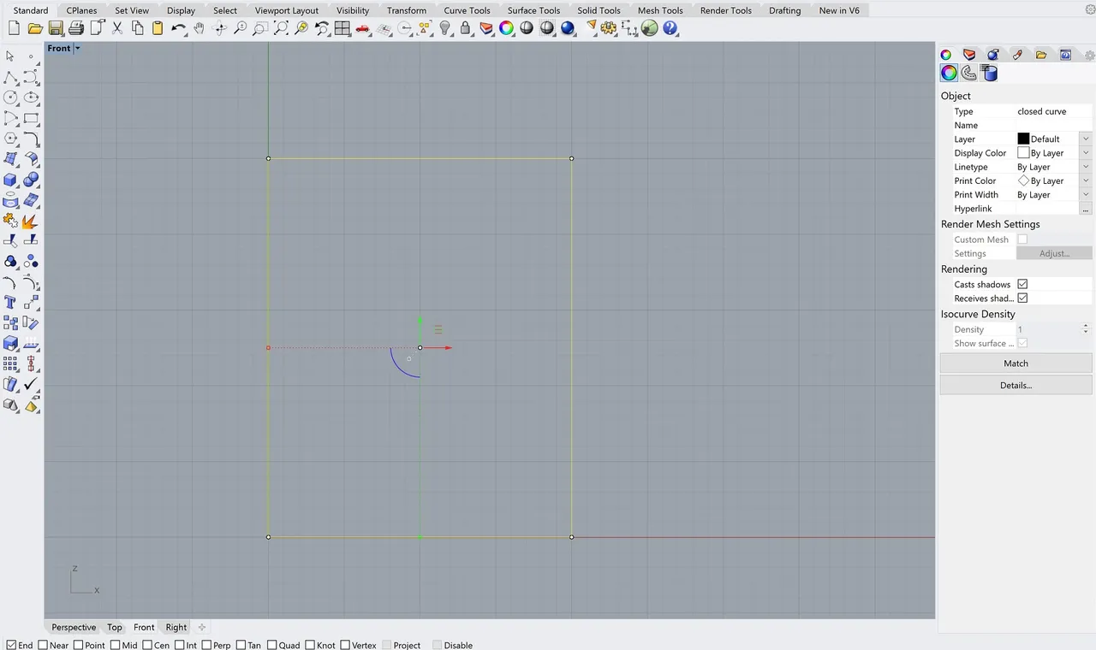Enable the Mid osnap checkbox
This screenshot has height=650, width=1096.
(x=115, y=645)
